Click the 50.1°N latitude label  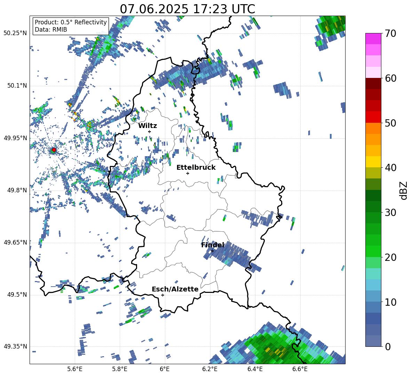[x=17, y=86]
